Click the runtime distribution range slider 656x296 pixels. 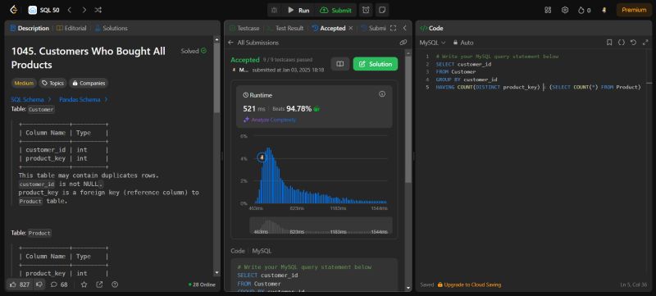point(321,225)
